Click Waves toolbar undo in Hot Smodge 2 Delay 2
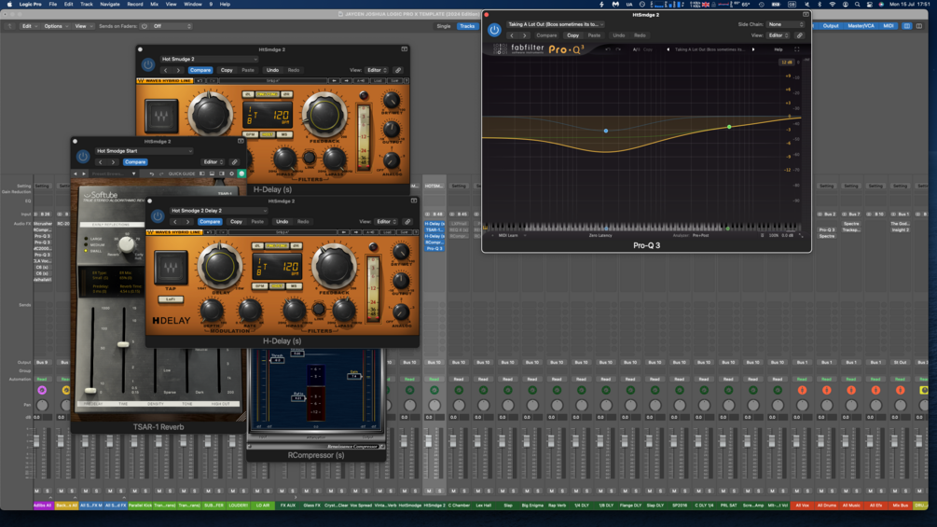Image resolution: width=937 pixels, height=527 pixels. click(x=210, y=232)
